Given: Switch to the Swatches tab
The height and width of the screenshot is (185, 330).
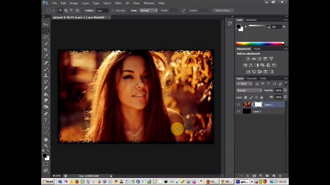Looking at the screenshot, I should click(251, 20).
